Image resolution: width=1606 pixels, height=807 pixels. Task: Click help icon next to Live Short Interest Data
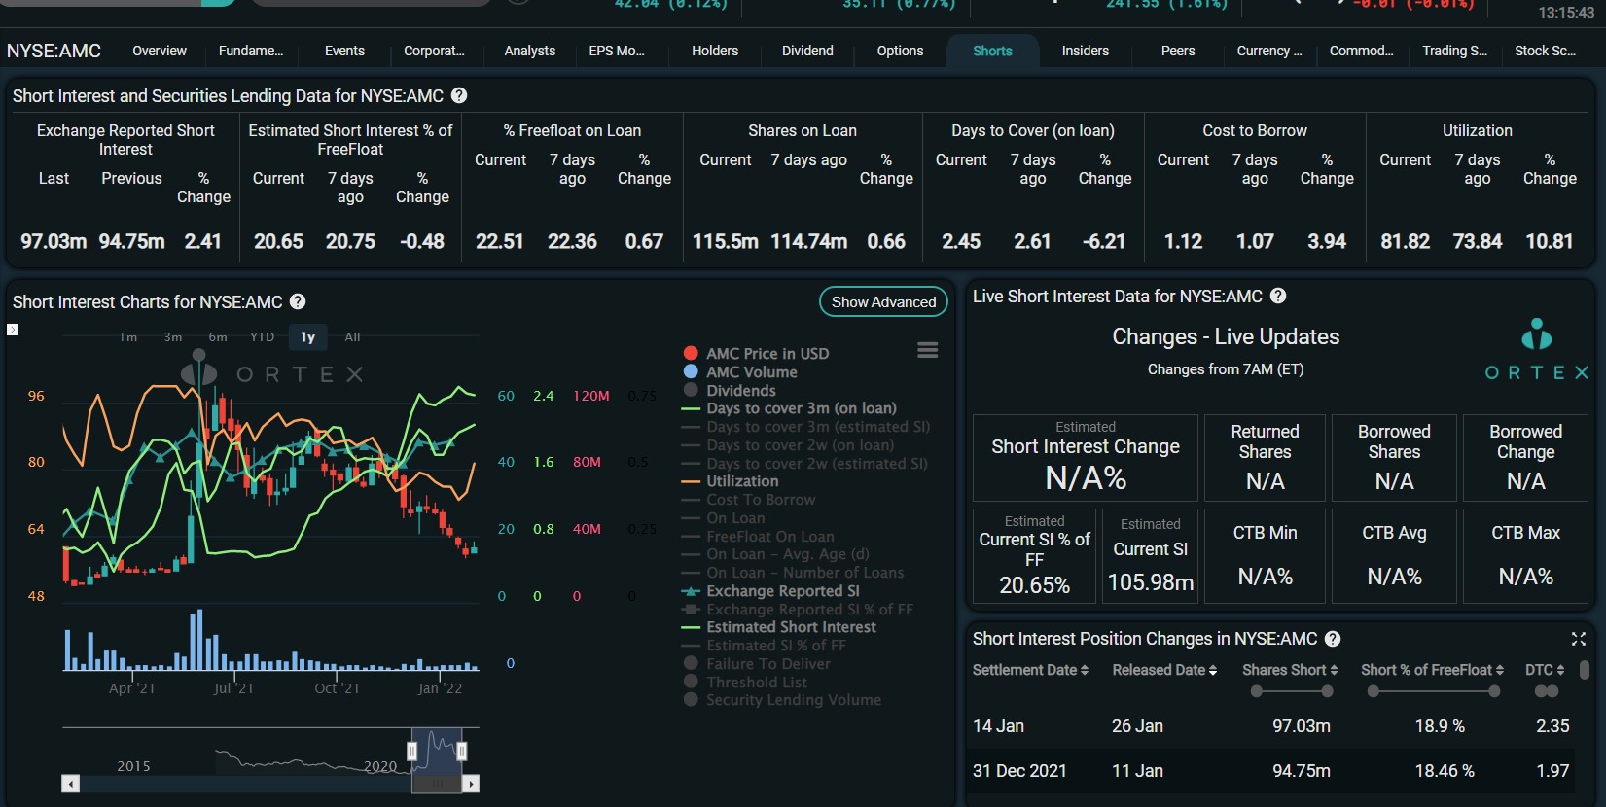point(1278,296)
